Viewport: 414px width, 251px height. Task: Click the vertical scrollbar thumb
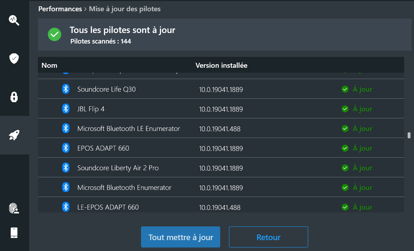pyautogui.click(x=408, y=135)
